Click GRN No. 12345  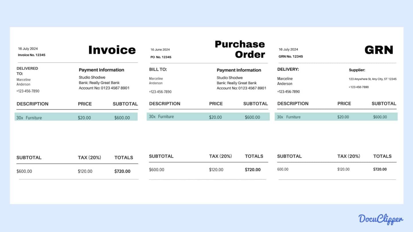click(291, 56)
